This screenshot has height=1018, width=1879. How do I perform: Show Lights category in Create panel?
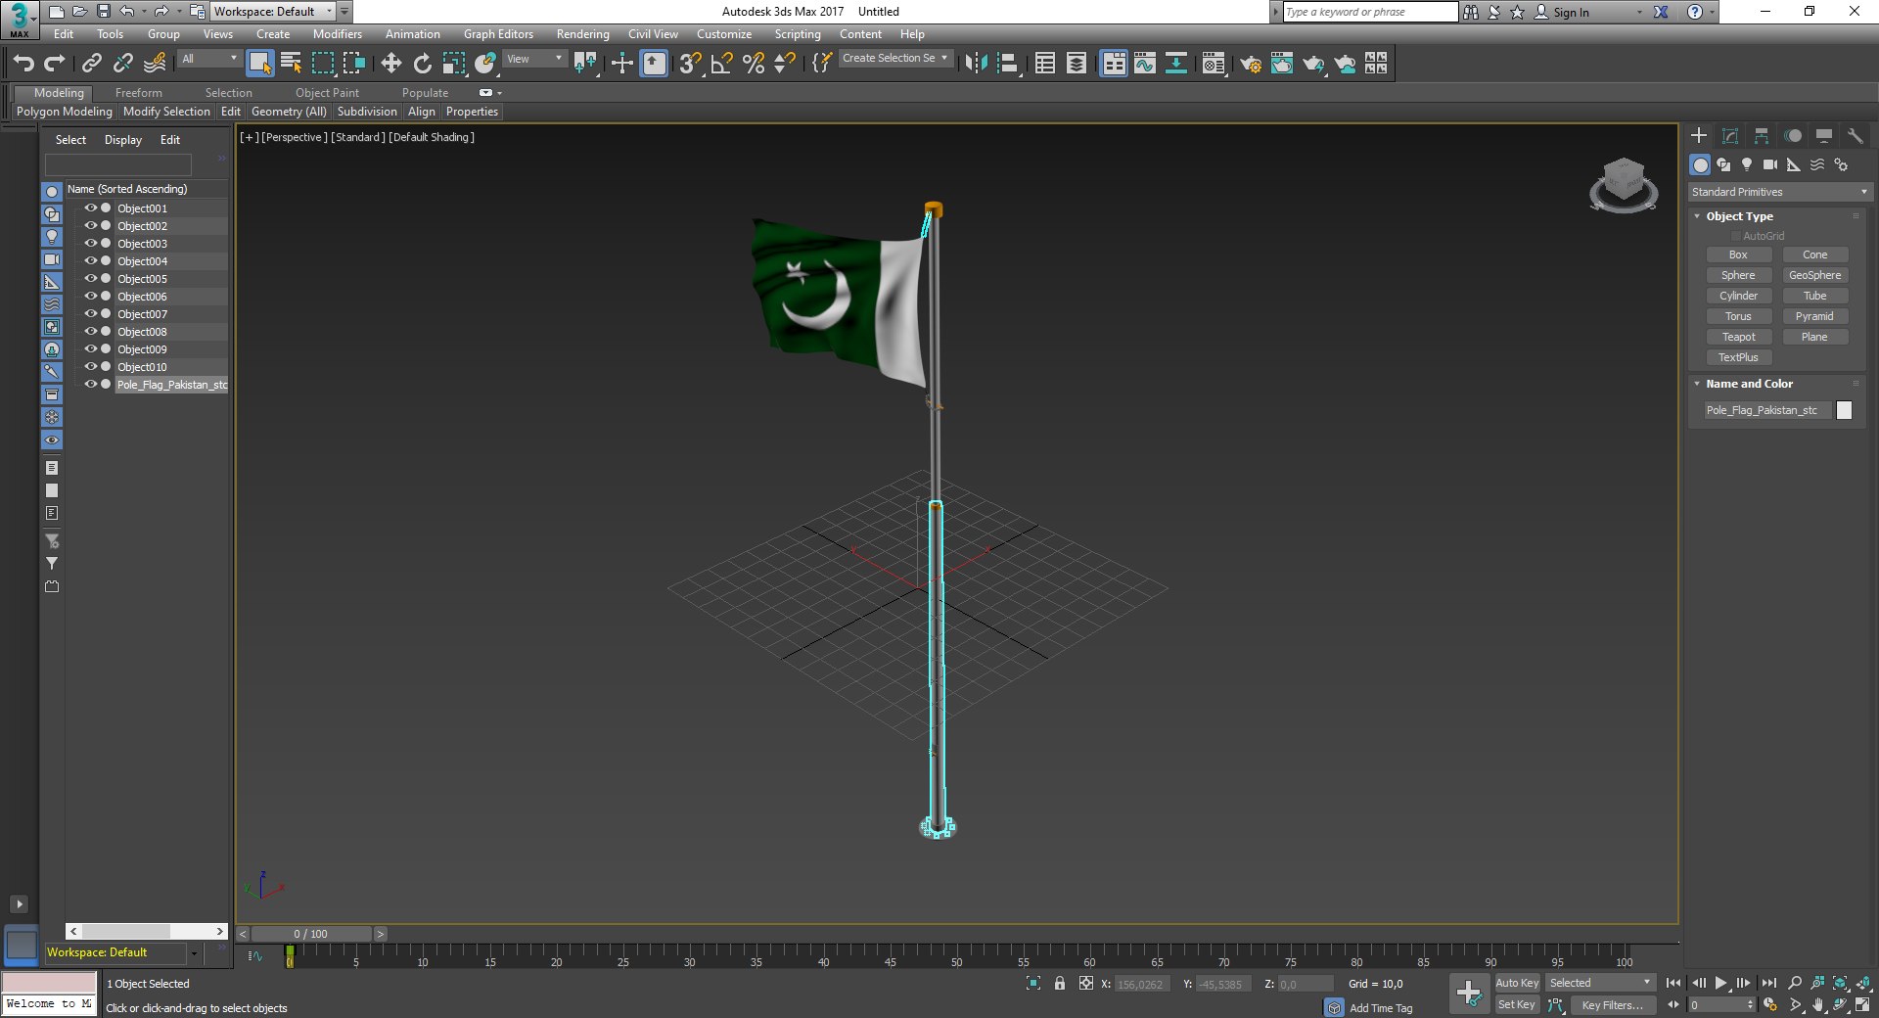pyautogui.click(x=1747, y=164)
